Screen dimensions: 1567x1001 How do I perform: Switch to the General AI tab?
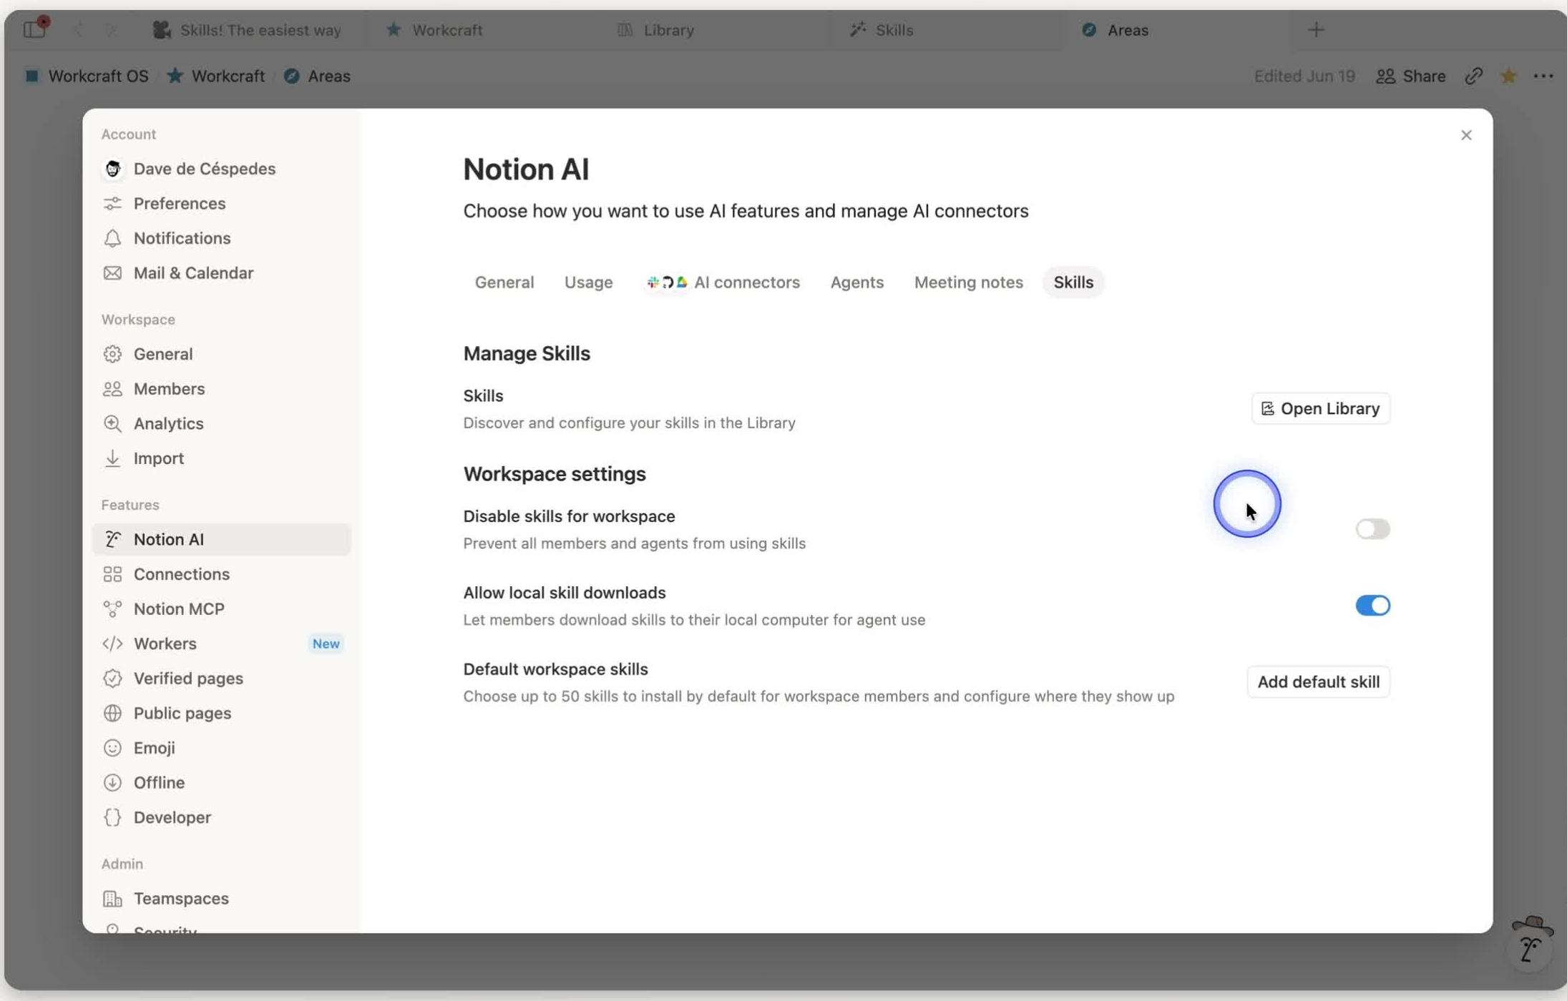pyautogui.click(x=504, y=282)
